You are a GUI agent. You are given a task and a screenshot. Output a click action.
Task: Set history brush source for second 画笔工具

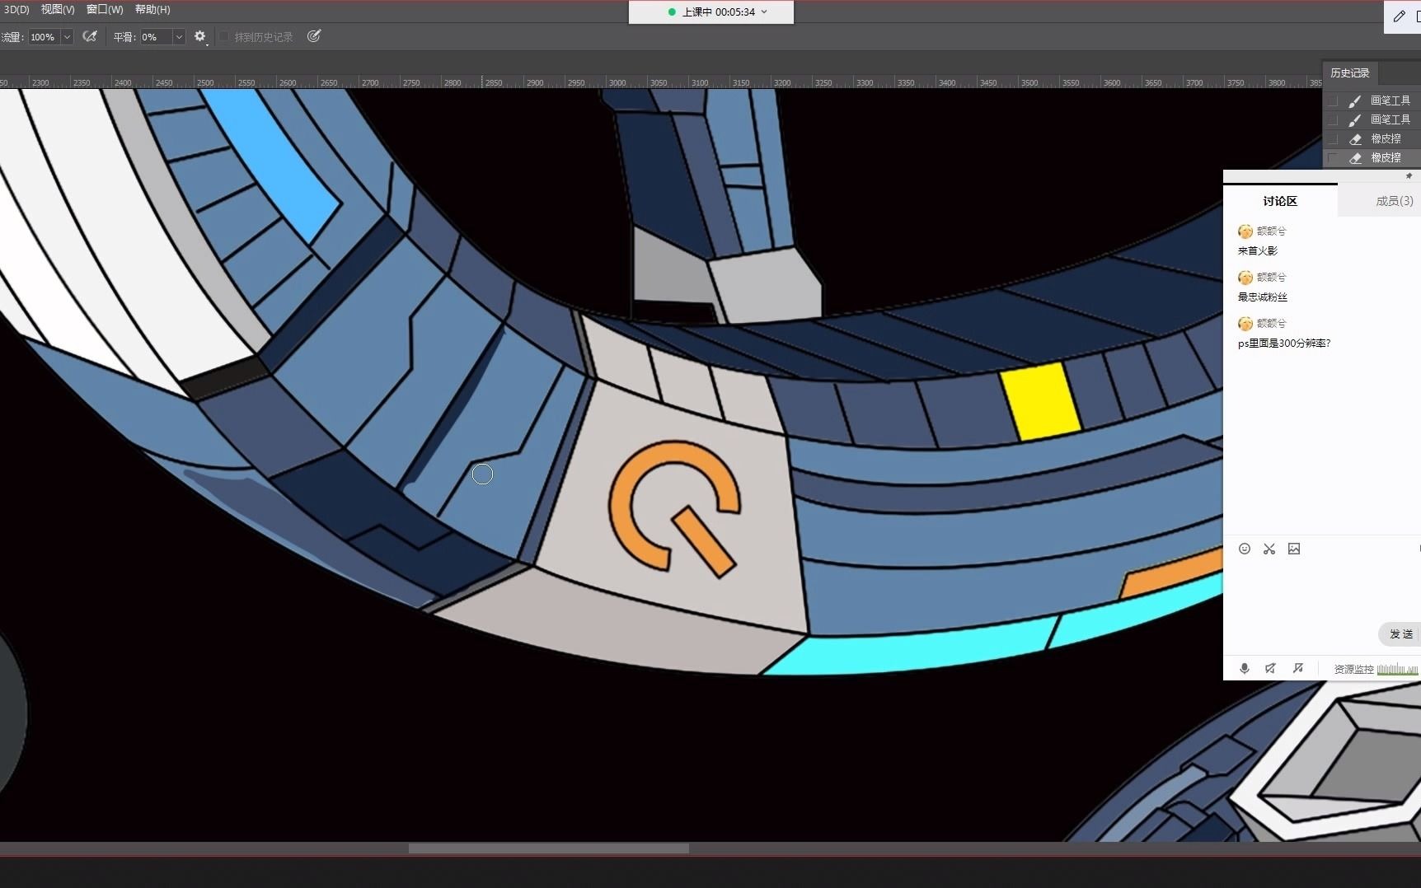click(1333, 119)
